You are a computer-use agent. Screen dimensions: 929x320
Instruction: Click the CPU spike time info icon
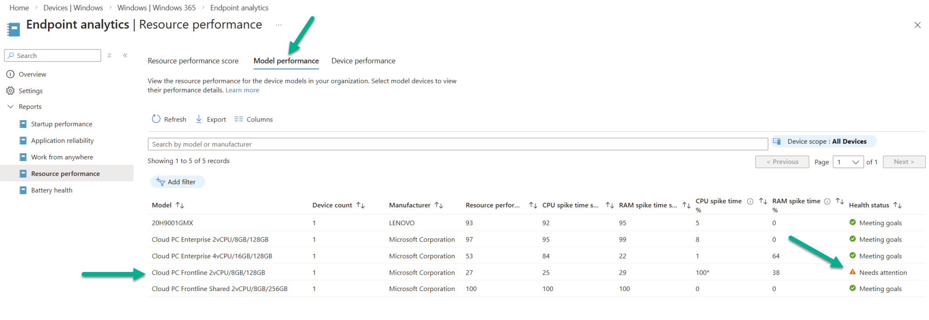tap(750, 202)
